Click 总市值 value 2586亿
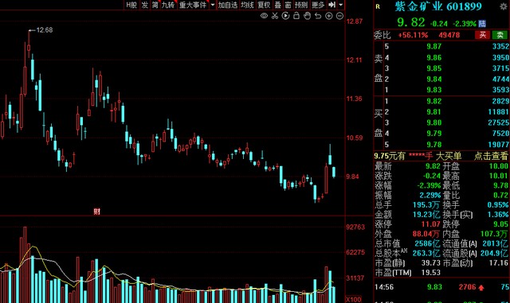 pyautogui.click(x=427, y=243)
